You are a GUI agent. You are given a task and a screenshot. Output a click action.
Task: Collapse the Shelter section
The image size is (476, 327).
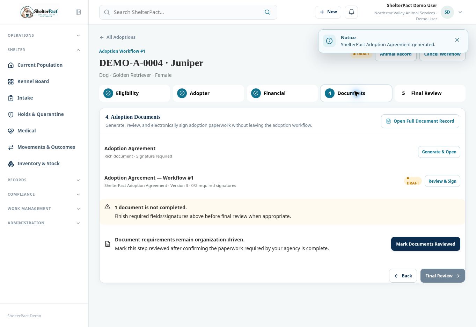tap(44, 50)
